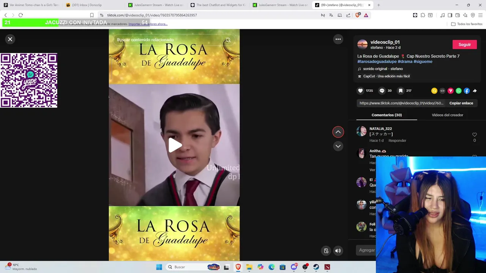Share video to WhatsApp

tap(459, 91)
